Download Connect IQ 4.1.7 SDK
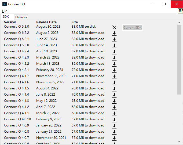183x145 pixels. [114, 77]
